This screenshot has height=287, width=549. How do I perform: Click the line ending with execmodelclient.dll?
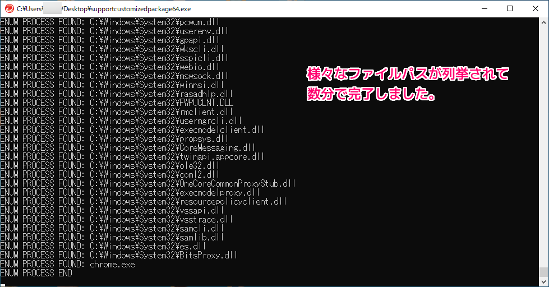tap(132, 129)
